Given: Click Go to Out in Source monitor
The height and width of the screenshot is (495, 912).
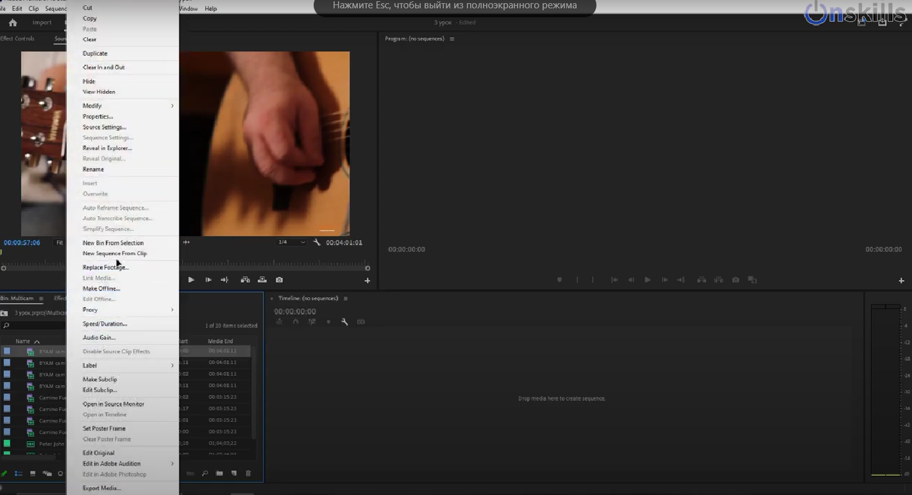Looking at the screenshot, I should click(x=224, y=280).
